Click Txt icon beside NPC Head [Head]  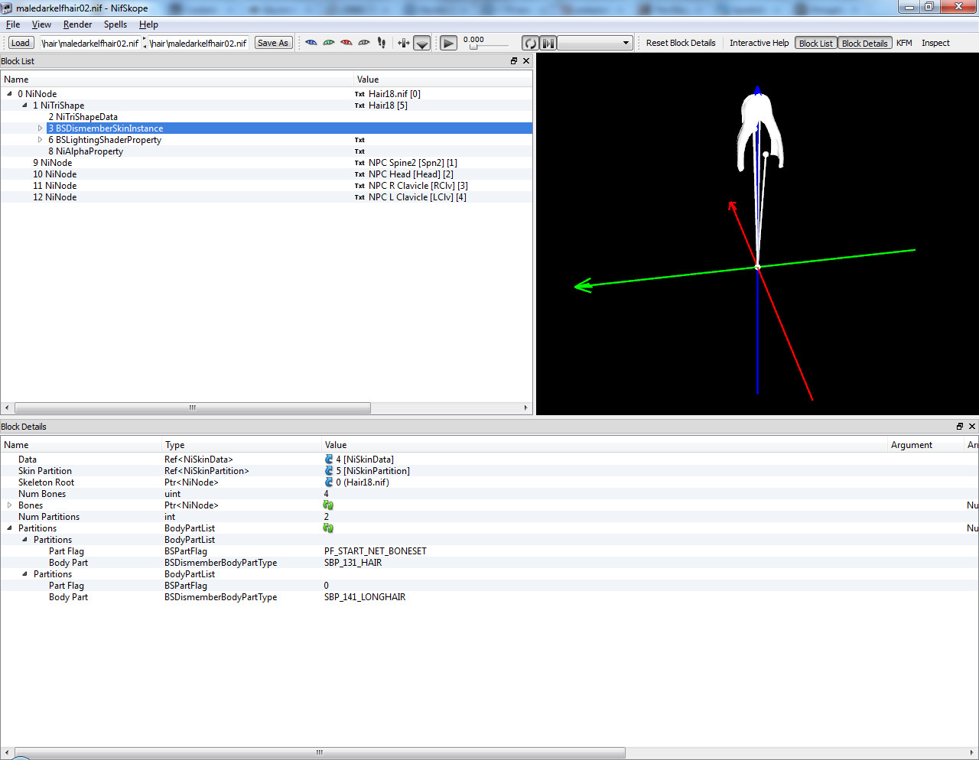(359, 174)
